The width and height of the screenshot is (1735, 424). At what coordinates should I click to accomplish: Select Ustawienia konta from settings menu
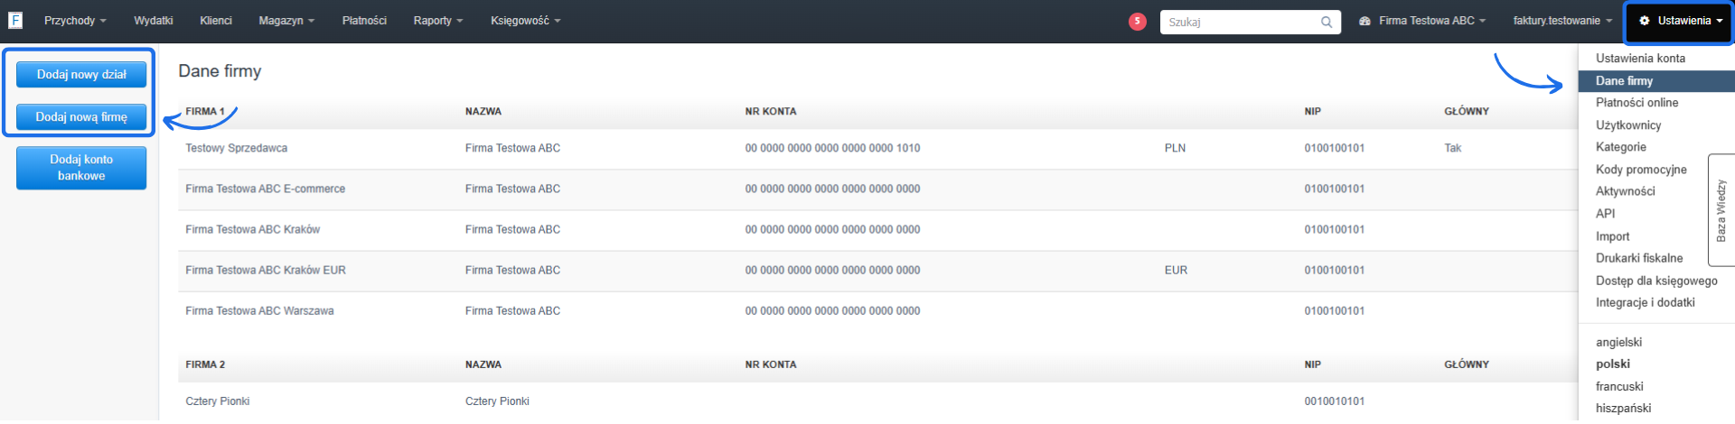point(1640,58)
